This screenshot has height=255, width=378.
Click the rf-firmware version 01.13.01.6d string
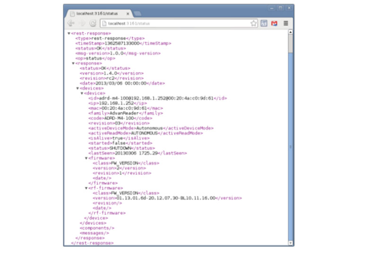pos(166,198)
